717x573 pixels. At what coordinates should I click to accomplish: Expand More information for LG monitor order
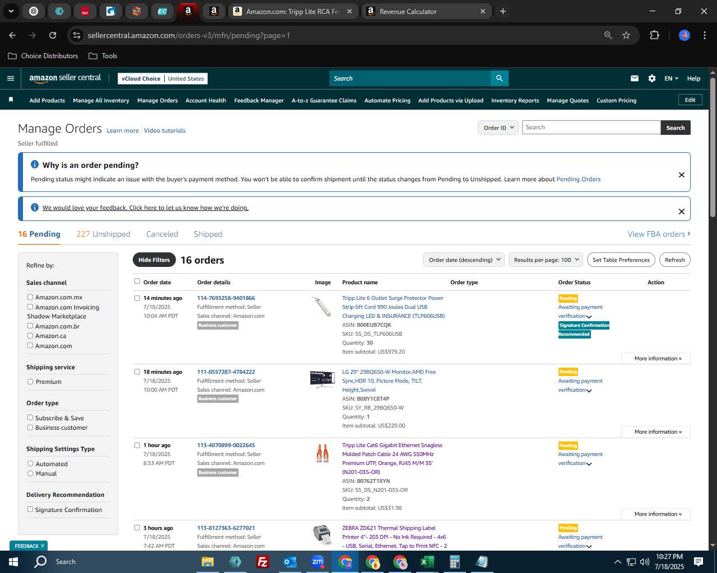pos(656,432)
